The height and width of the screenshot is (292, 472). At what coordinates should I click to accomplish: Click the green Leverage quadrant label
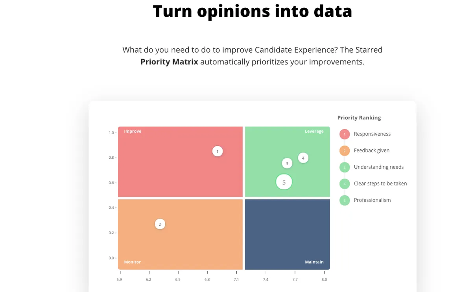(x=314, y=131)
